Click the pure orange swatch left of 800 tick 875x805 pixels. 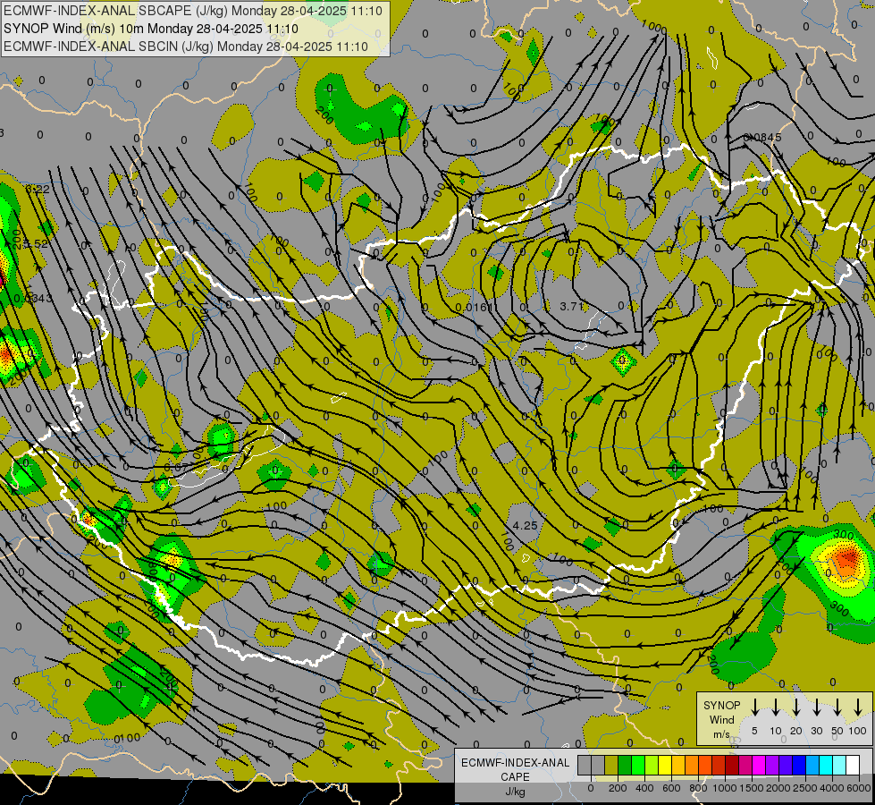[x=692, y=765]
